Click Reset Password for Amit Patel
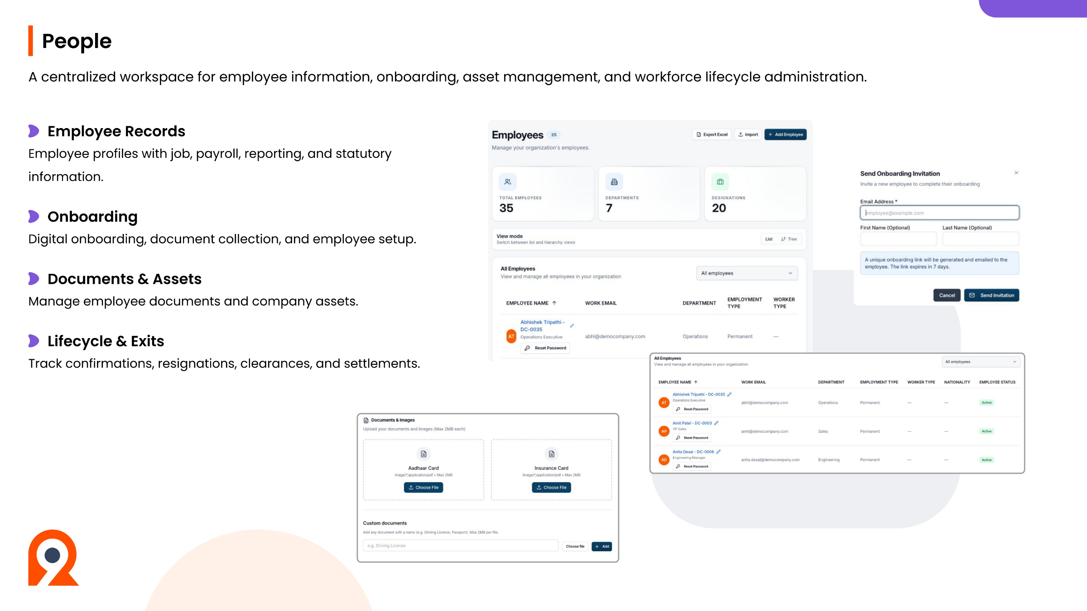 click(692, 438)
